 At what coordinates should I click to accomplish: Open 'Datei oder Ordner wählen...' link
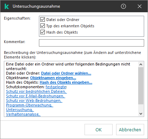point(66,73)
